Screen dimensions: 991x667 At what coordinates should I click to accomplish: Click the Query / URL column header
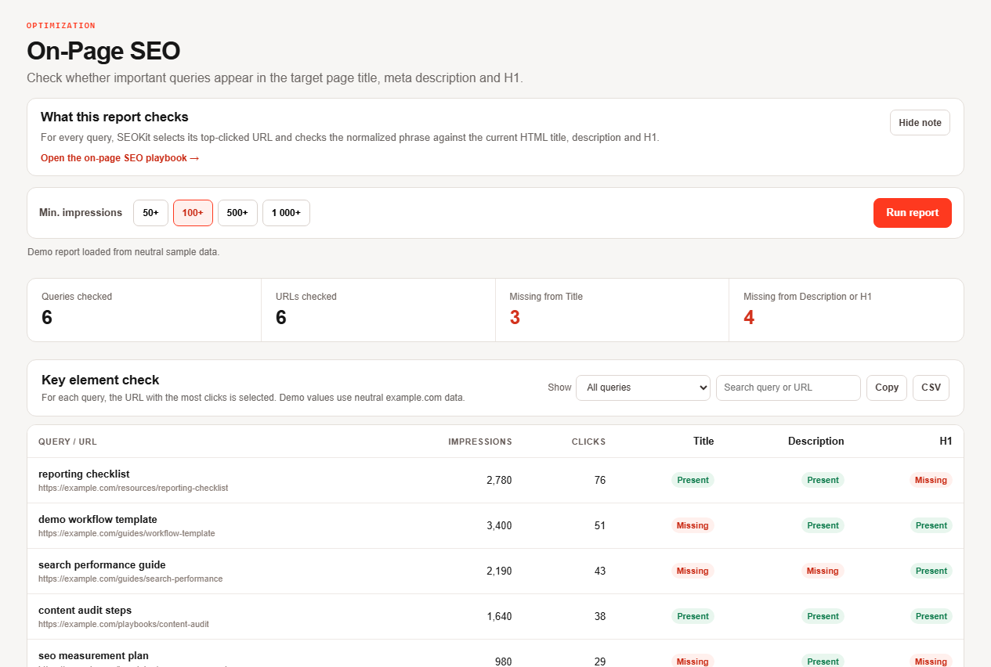(67, 442)
